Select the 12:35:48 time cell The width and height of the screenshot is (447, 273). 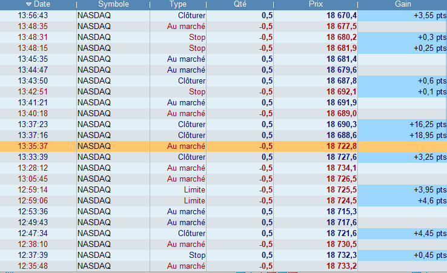tap(33, 266)
